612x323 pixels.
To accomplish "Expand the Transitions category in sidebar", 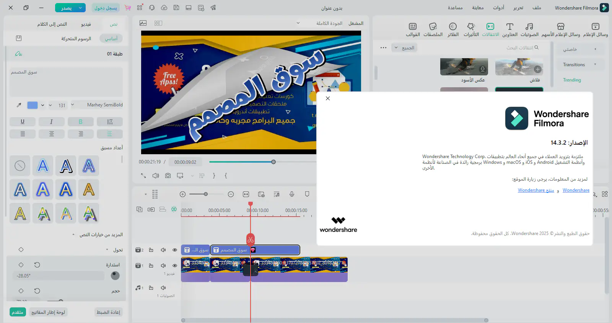I will tap(595, 64).
